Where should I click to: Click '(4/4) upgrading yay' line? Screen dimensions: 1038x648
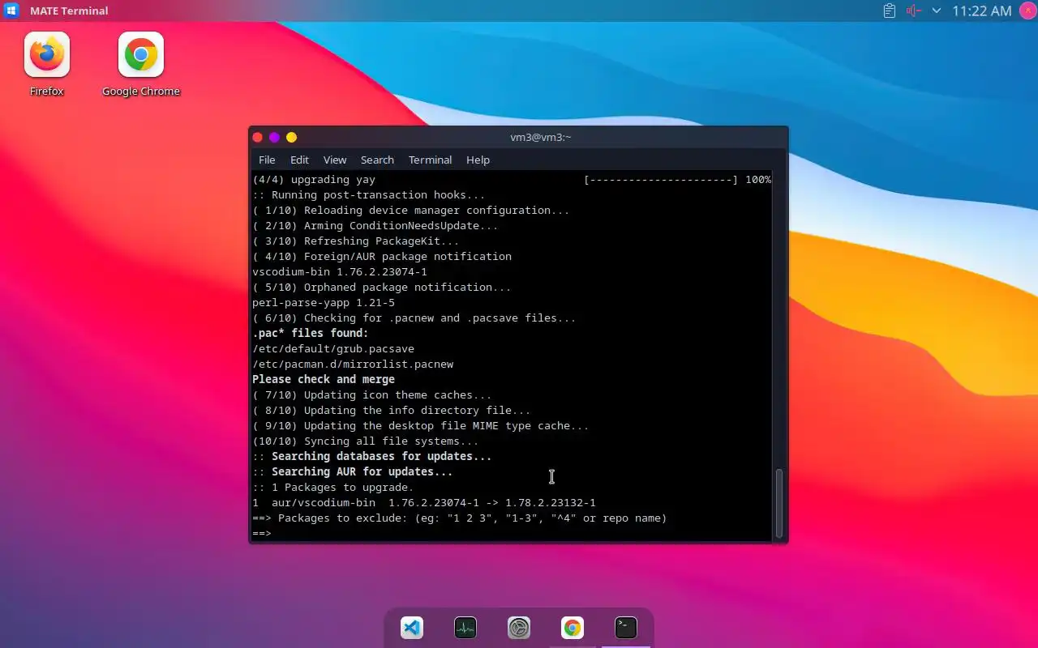point(314,179)
